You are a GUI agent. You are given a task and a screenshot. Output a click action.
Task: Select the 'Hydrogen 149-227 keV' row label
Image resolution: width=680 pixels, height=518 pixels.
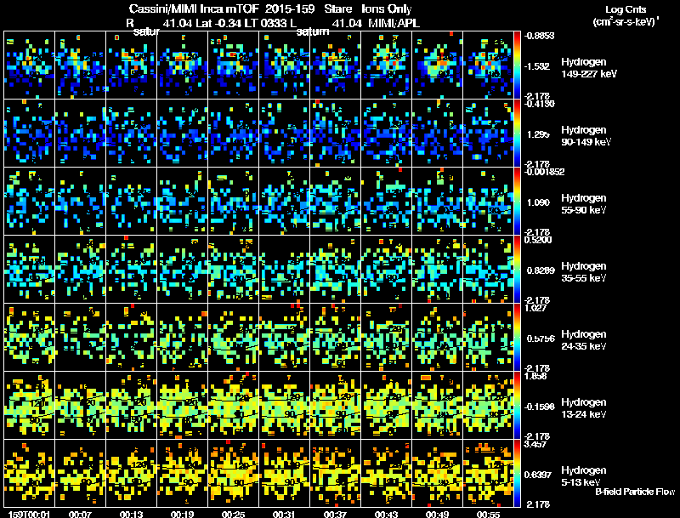click(589, 68)
